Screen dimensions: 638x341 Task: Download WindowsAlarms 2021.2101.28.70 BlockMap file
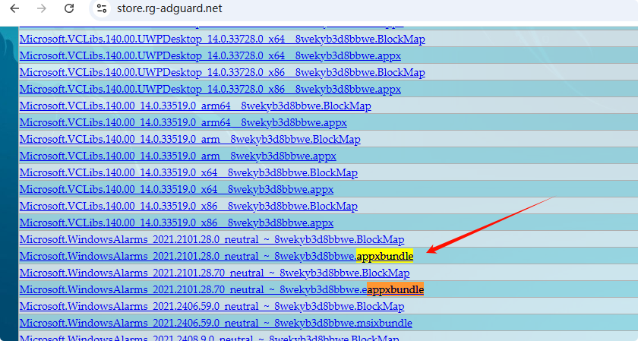pyautogui.click(x=214, y=273)
